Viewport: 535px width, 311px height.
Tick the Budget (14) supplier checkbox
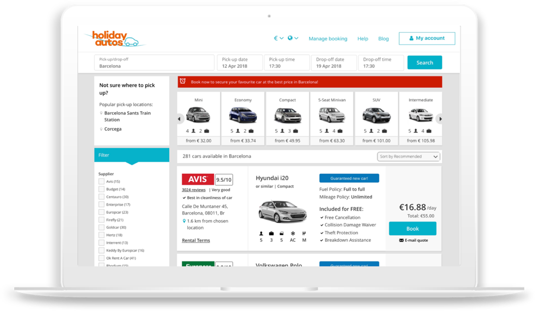[101, 189]
